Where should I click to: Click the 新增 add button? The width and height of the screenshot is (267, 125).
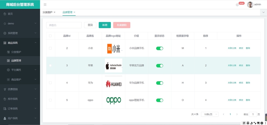coord(105,25)
